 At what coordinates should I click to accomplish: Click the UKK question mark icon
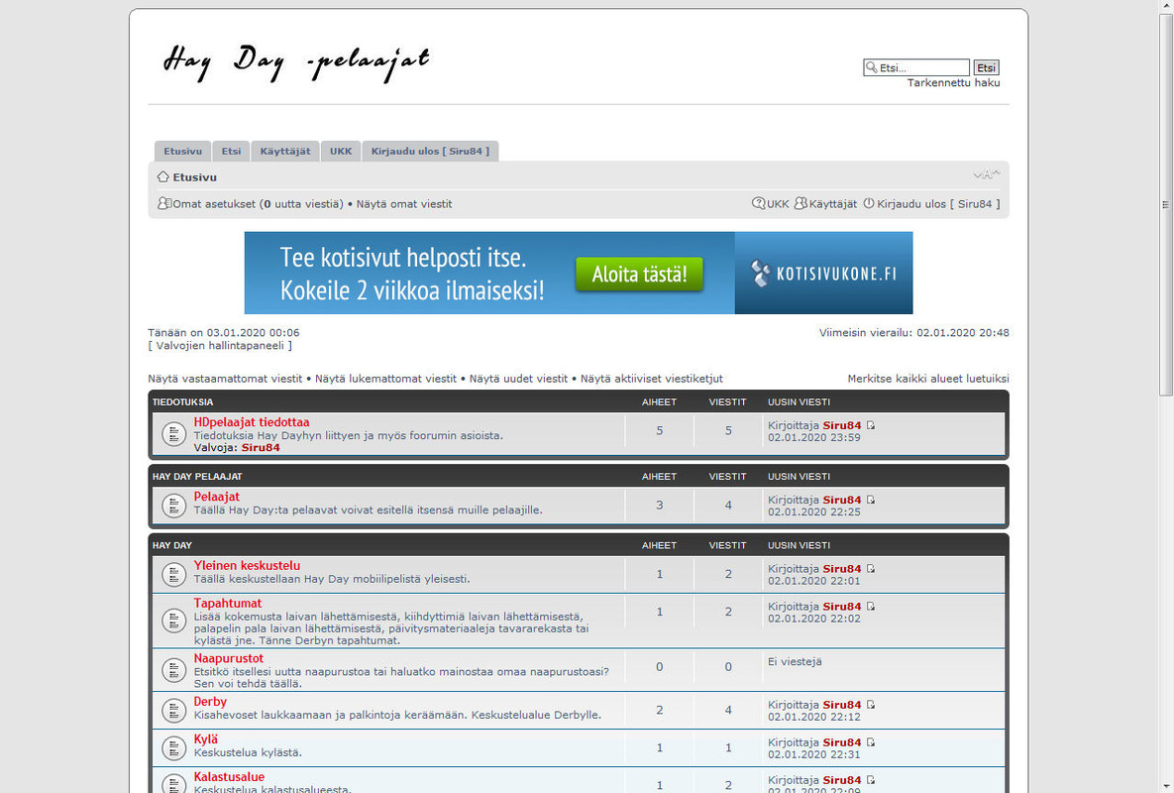[x=759, y=203]
